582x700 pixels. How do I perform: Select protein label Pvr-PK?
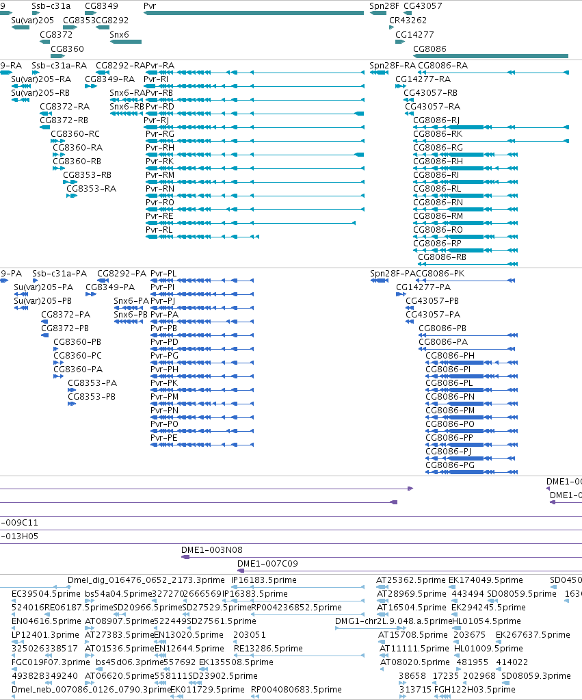[164, 383]
